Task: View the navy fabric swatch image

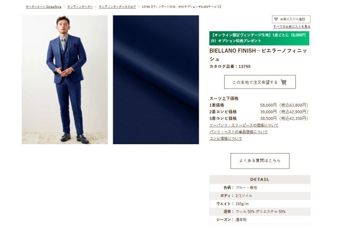Action: point(156,80)
